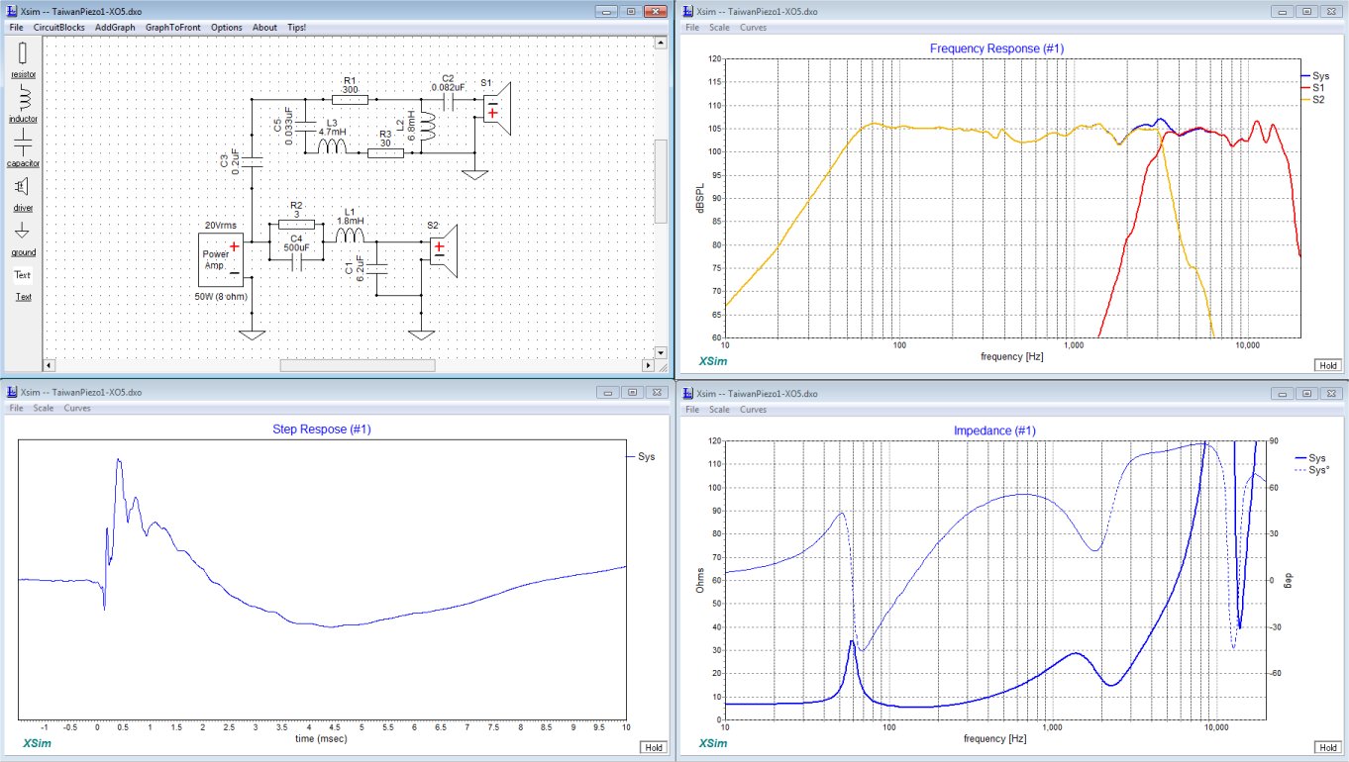Close the Impedance graph window

point(1332,393)
